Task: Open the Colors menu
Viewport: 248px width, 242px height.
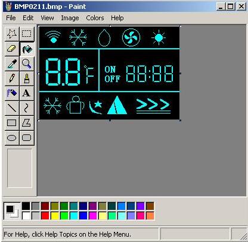Action: (95, 18)
